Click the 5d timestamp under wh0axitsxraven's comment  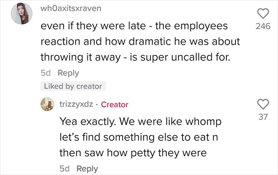46,73
